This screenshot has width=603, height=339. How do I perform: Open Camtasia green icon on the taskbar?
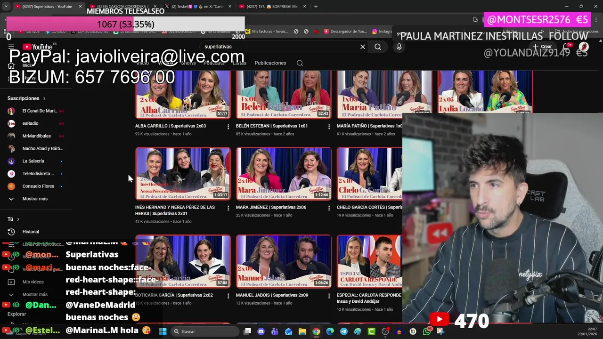pos(371,331)
